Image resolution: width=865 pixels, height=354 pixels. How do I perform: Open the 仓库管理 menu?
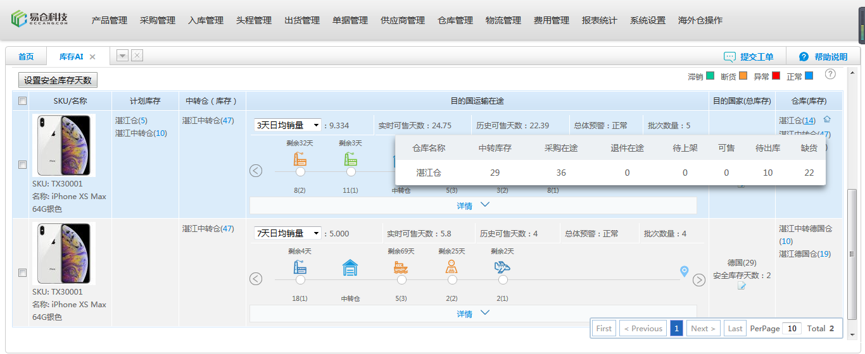click(x=455, y=20)
